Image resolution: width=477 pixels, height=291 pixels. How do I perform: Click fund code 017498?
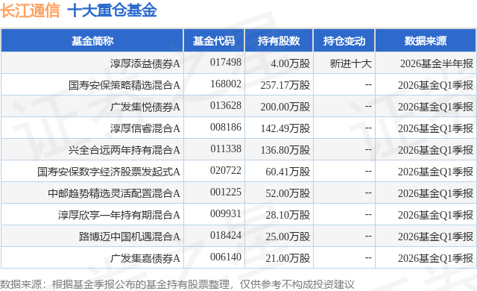[x=226, y=63]
